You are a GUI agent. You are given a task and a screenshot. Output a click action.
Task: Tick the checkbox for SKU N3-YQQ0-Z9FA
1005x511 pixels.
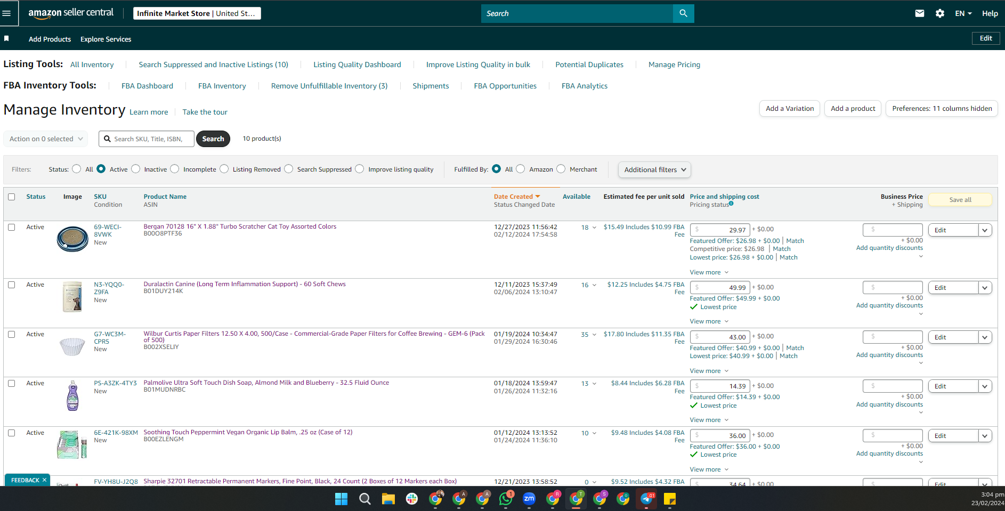(x=12, y=285)
